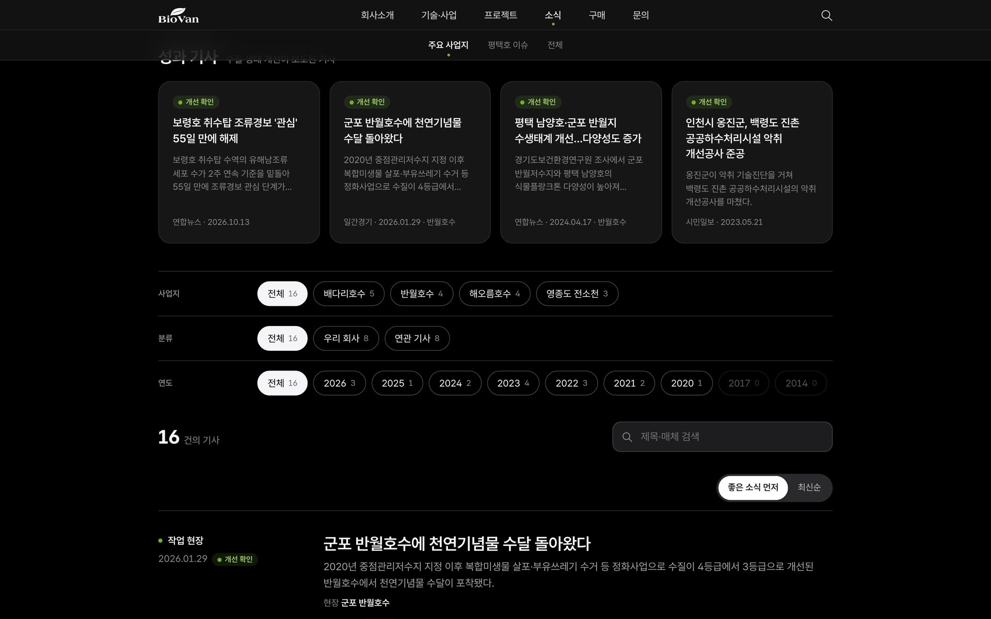Open the 기술·사업 menu
The width and height of the screenshot is (991, 619).
439,15
